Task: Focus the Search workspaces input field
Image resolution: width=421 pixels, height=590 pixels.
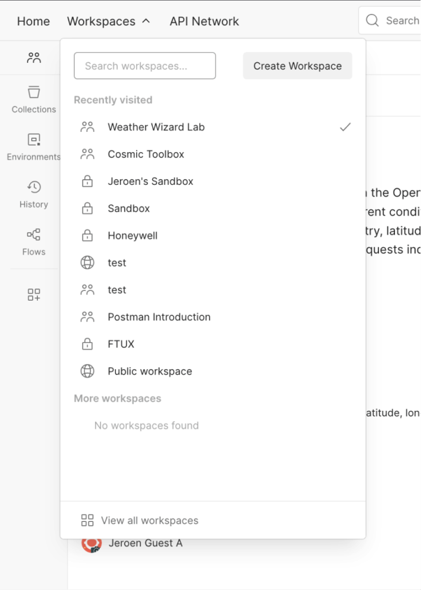Action: 145,66
